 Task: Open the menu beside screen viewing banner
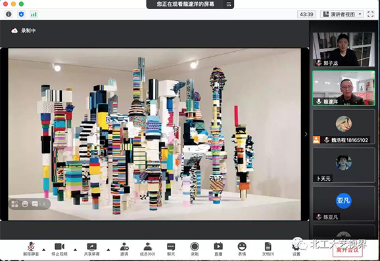[228, 4]
